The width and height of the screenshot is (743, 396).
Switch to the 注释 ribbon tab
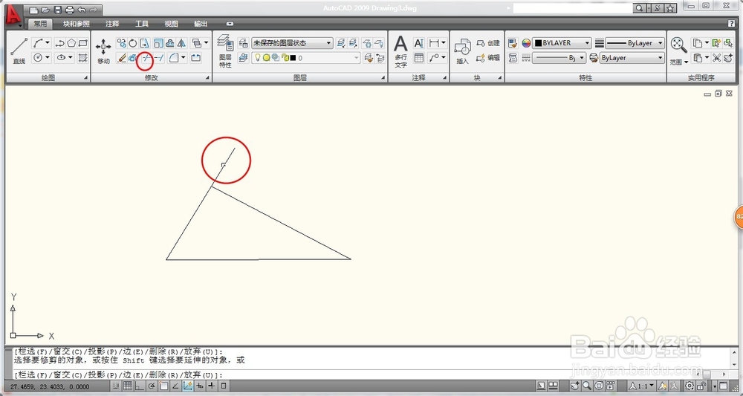click(x=112, y=24)
